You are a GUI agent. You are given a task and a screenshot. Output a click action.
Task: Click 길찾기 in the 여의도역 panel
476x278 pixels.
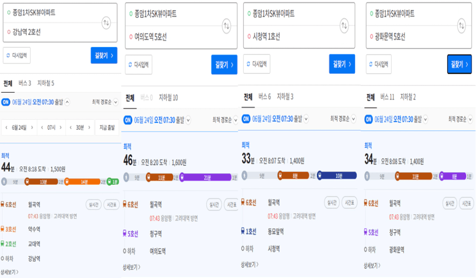pos(224,65)
